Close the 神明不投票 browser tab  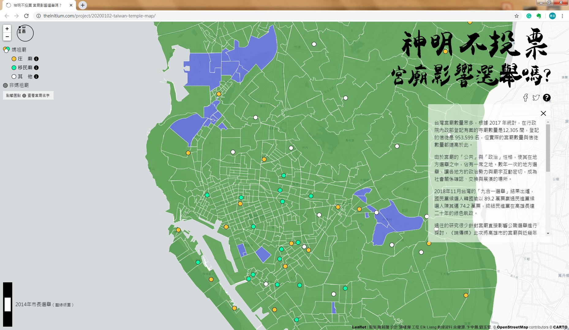[x=71, y=5]
